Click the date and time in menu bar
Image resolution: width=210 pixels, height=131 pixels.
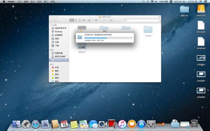pyautogui.click(x=185, y=1)
